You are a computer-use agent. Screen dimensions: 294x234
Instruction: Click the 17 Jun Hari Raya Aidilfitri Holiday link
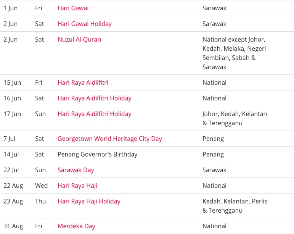point(94,114)
